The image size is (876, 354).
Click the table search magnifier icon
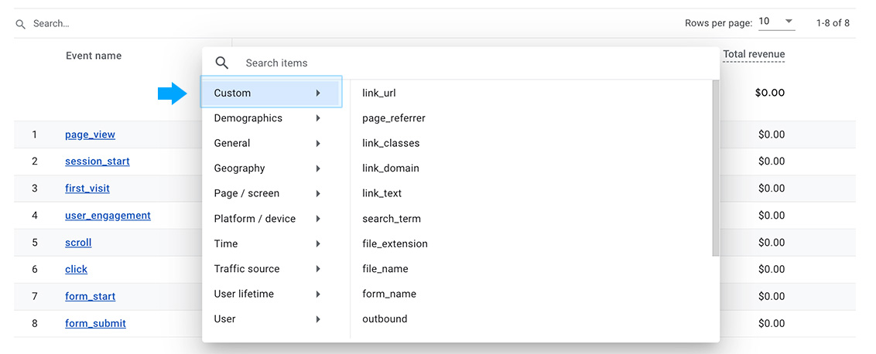[x=21, y=24]
